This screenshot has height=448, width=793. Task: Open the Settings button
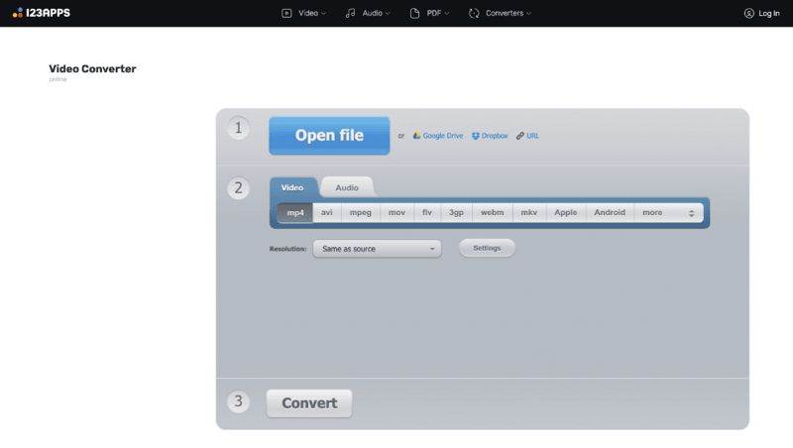click(x=487, y=248)
